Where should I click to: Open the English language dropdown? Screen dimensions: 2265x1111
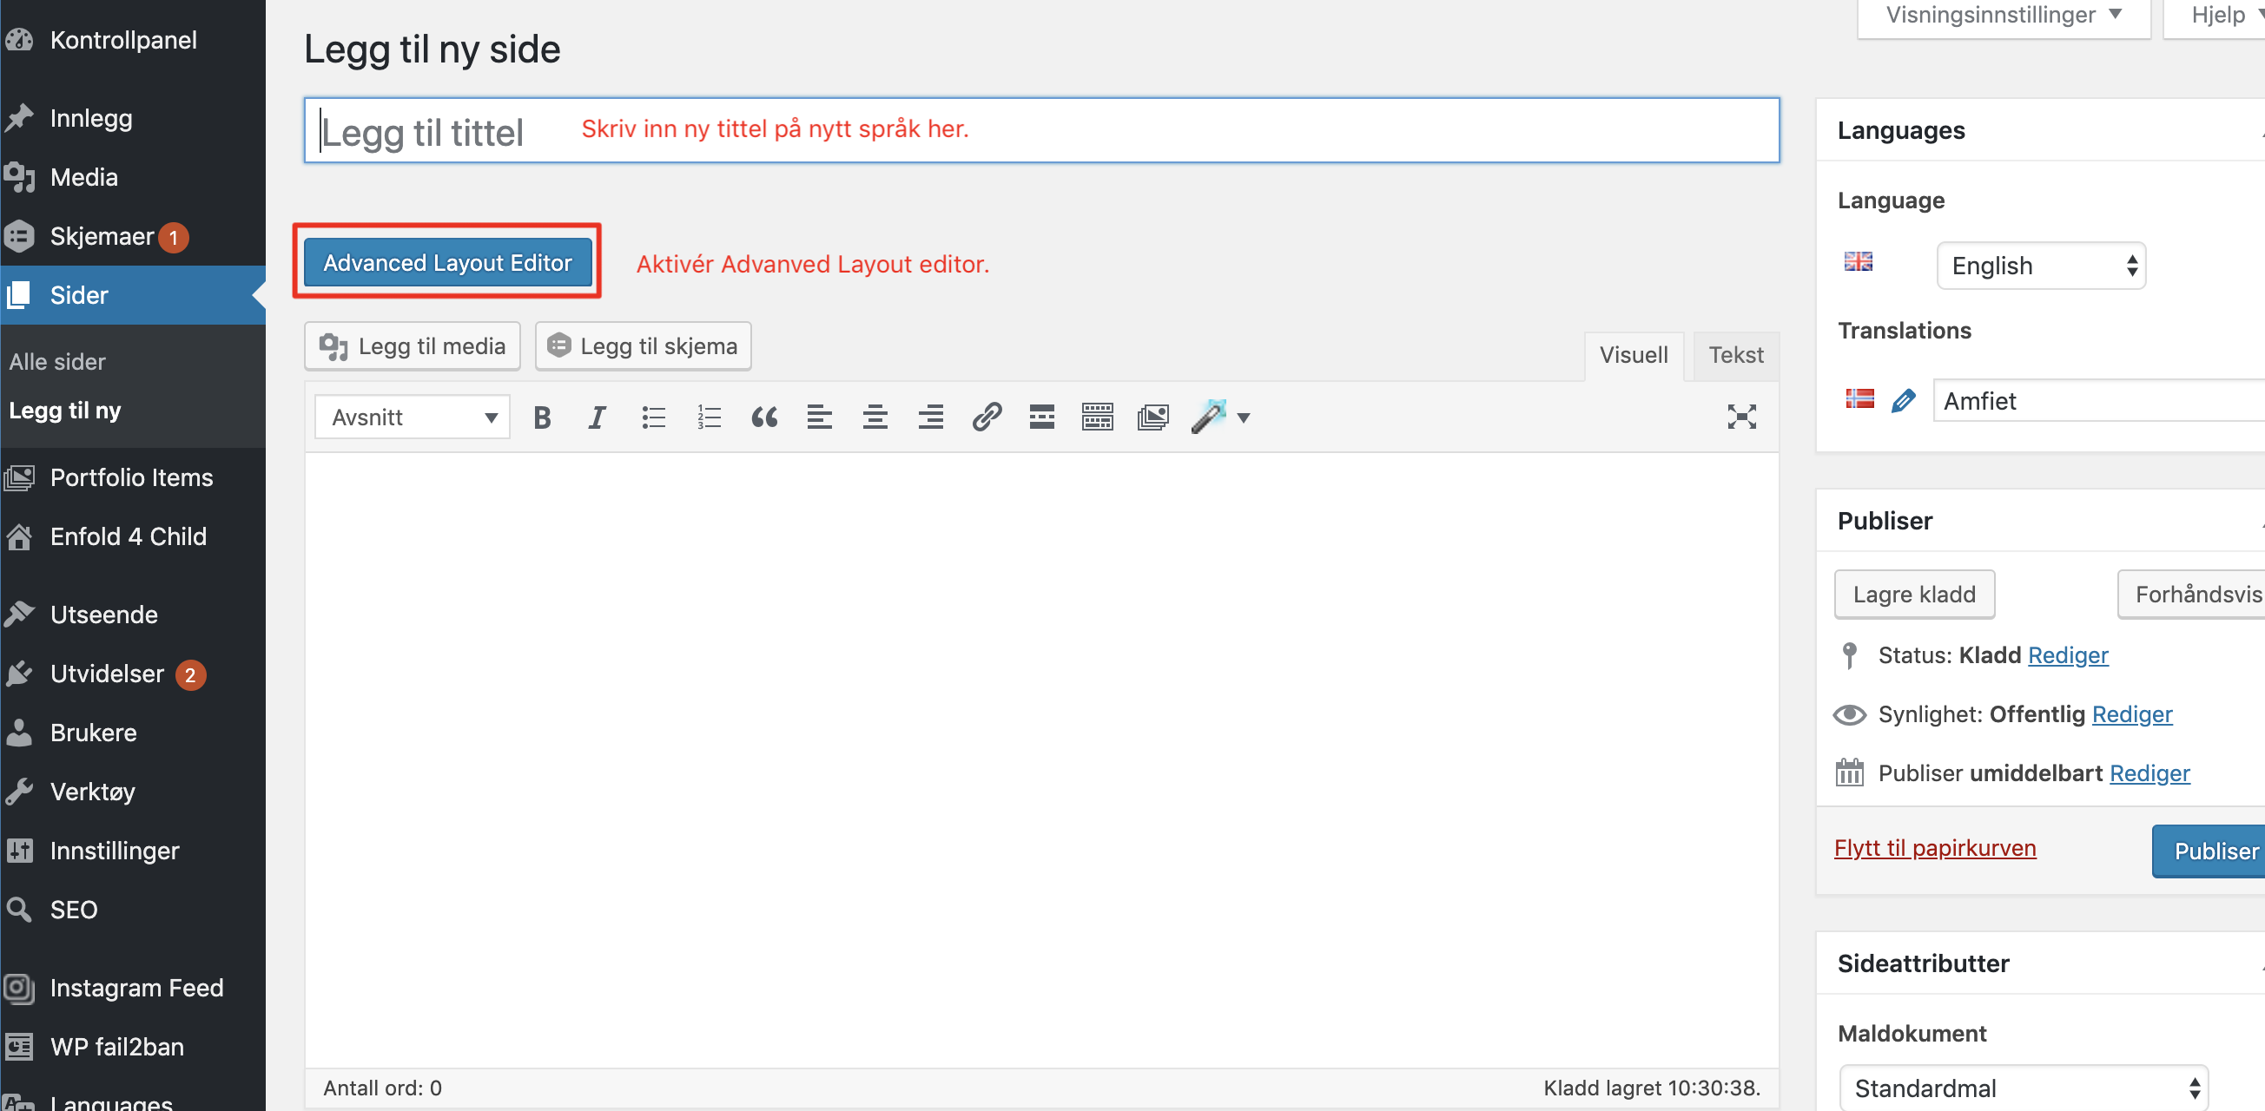2041,266
